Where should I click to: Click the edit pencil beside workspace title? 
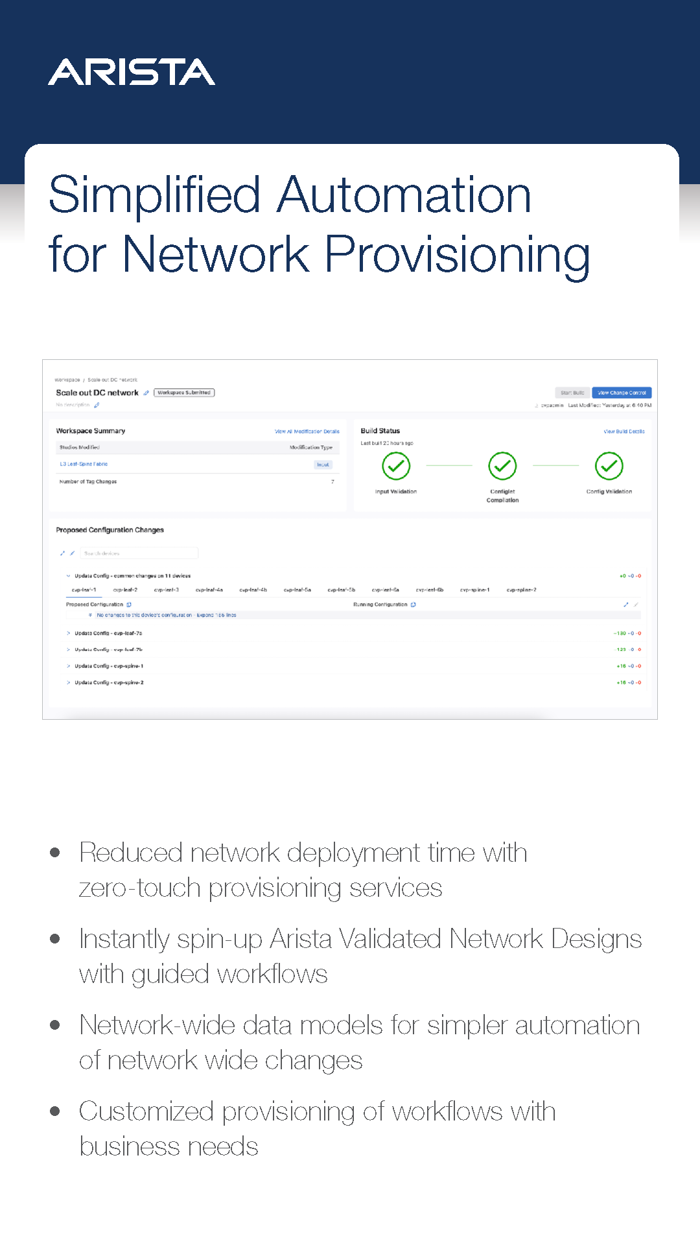click(x=146, y=393)
